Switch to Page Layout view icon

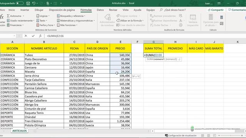(208, 135)
